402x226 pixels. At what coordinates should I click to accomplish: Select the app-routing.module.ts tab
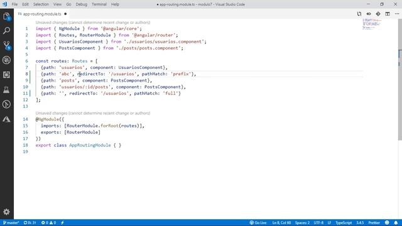coord(42,14)
